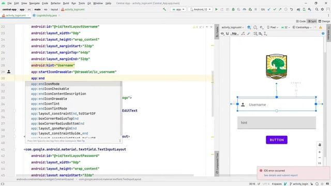Open the Component Tree side panel tab
The width and height of the screenshot is (331, 186).
[217, 163]
